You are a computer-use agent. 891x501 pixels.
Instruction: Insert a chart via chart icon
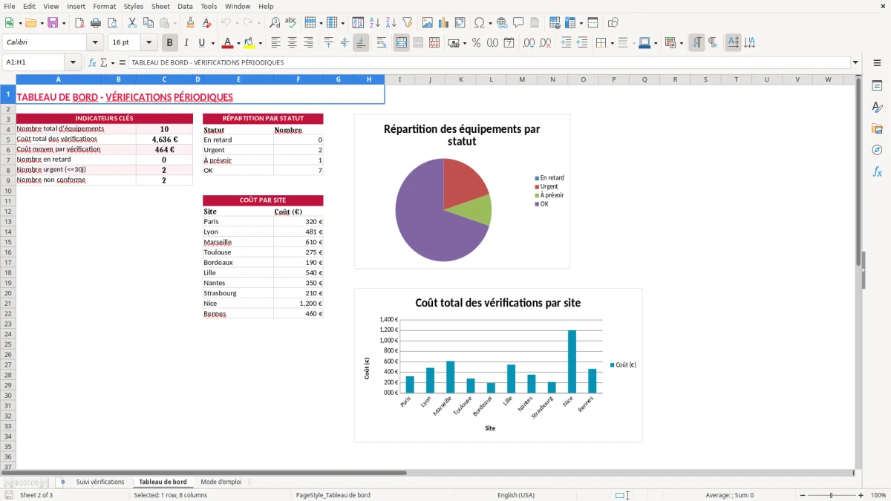pyautogui.click(x=444, y=23)
